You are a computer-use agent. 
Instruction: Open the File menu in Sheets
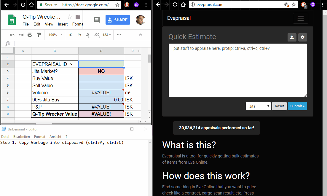pyautogui.click(x=26, y=24)
